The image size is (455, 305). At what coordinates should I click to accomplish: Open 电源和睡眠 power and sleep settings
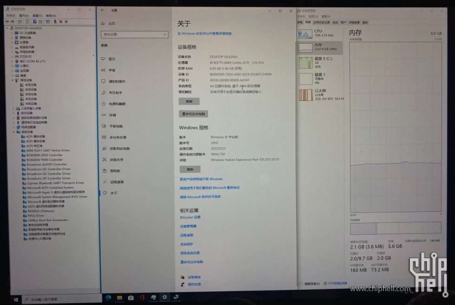(117, 104)
